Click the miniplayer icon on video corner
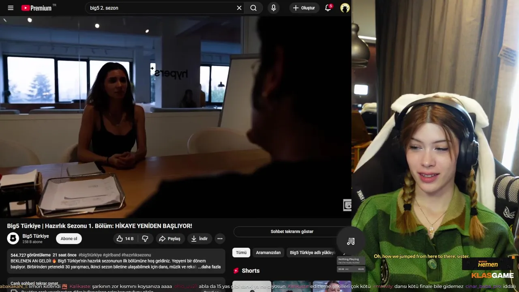519x292 pixels. click(347, 205)
